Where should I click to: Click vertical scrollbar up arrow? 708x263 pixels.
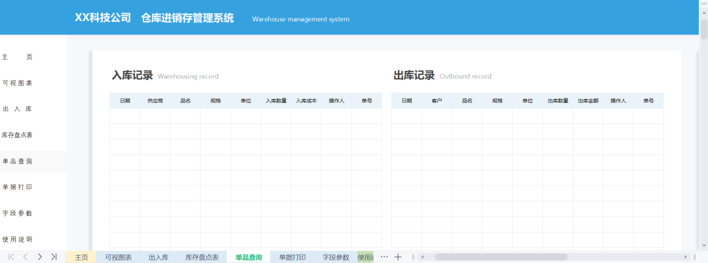[x=703, y=13]
